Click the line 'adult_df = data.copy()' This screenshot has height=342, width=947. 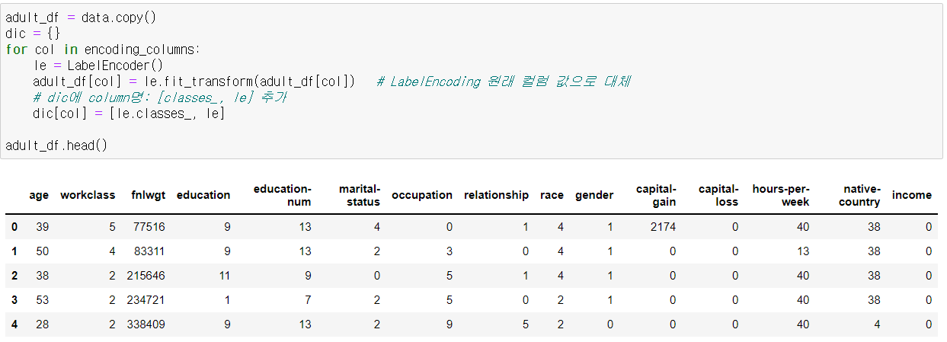81,17
